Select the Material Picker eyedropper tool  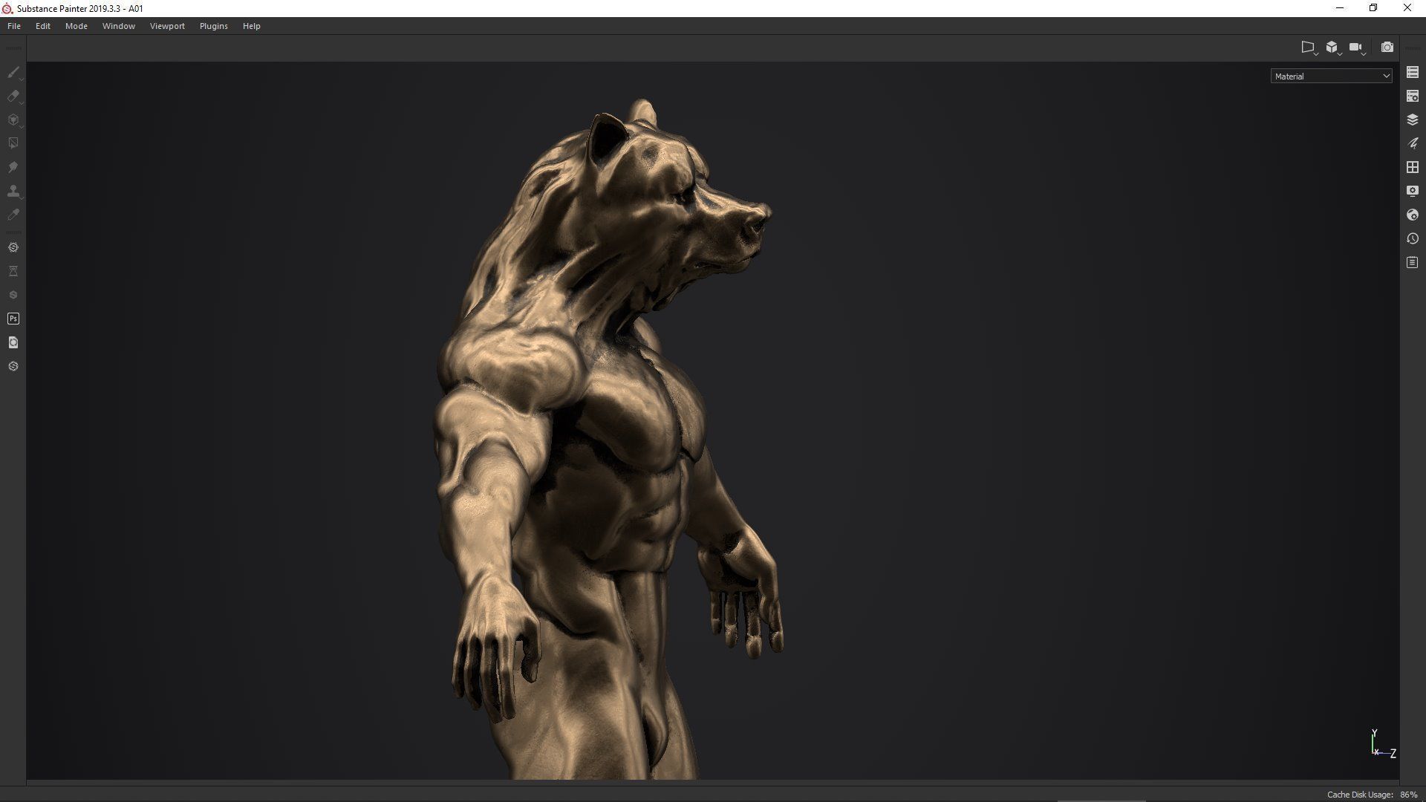(x=13, y=215)
